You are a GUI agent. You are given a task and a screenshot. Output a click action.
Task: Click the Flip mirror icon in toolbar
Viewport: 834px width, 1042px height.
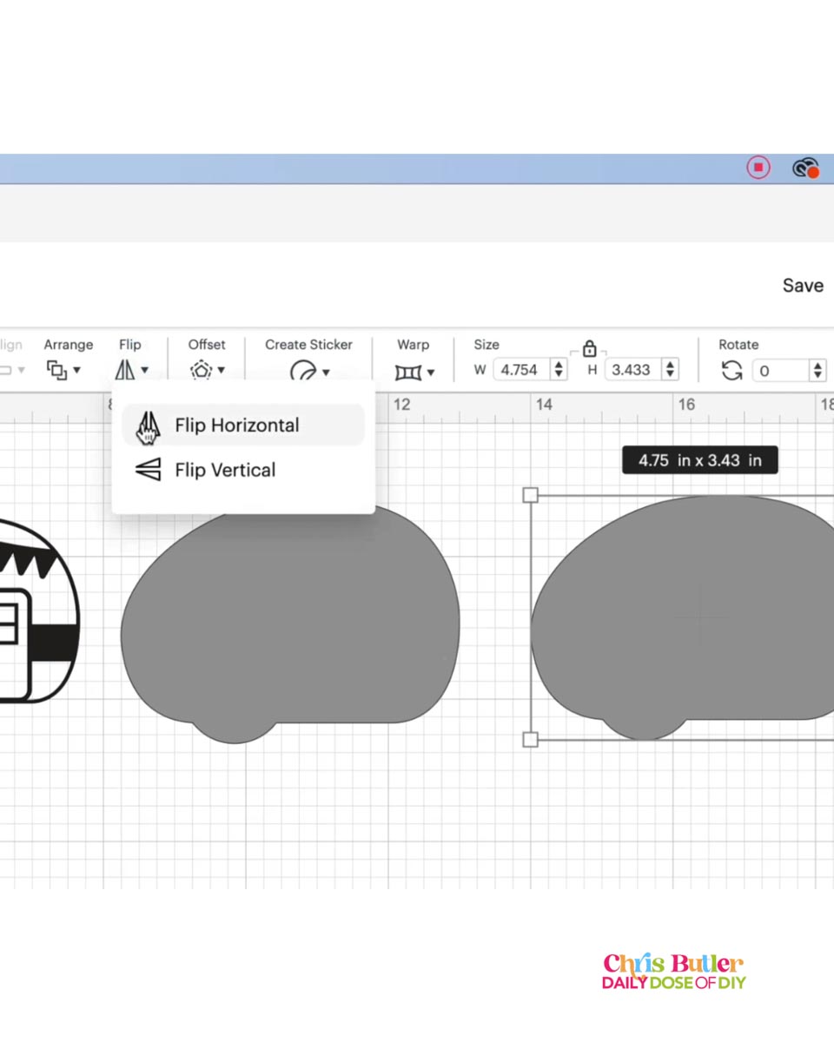pyautogui.click(x=125, y=370)
